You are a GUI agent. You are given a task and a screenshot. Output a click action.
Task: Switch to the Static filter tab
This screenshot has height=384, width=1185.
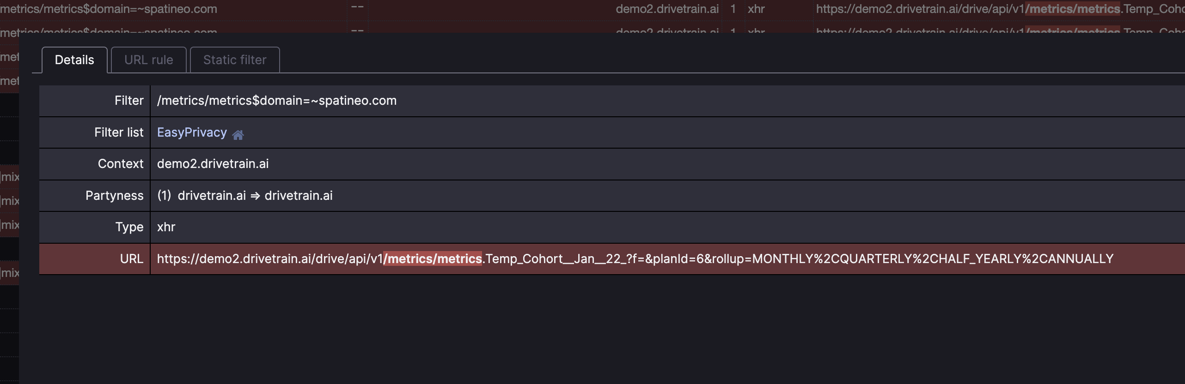(x=234, y=60)
